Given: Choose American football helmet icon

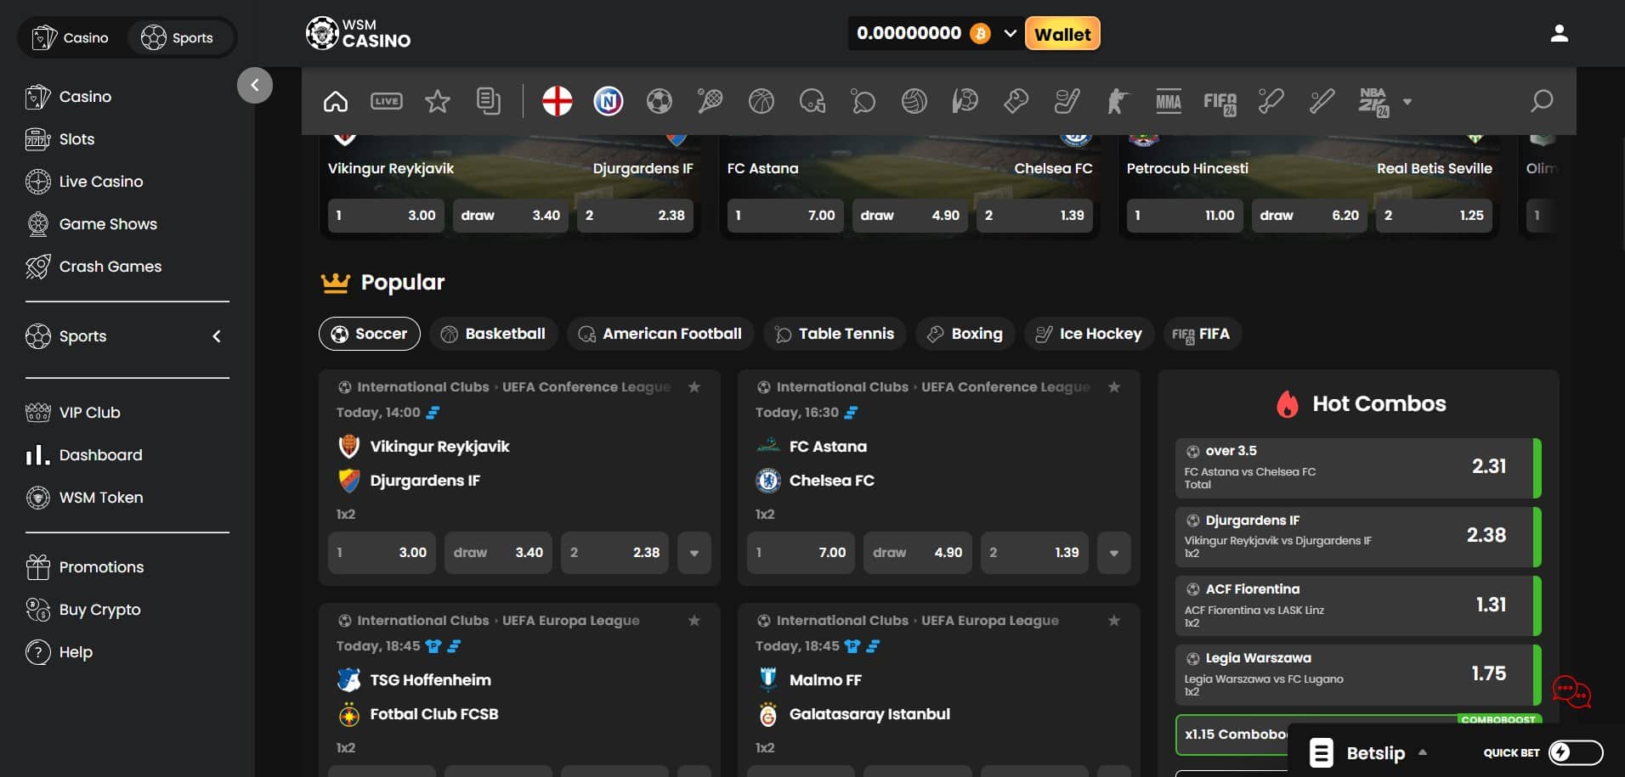Looking at the screenshot, I should 812,101.
